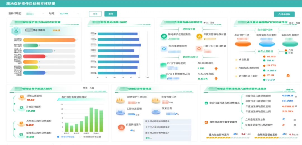Click the 耕地保护任务控制数 target icon

[164, 36]
